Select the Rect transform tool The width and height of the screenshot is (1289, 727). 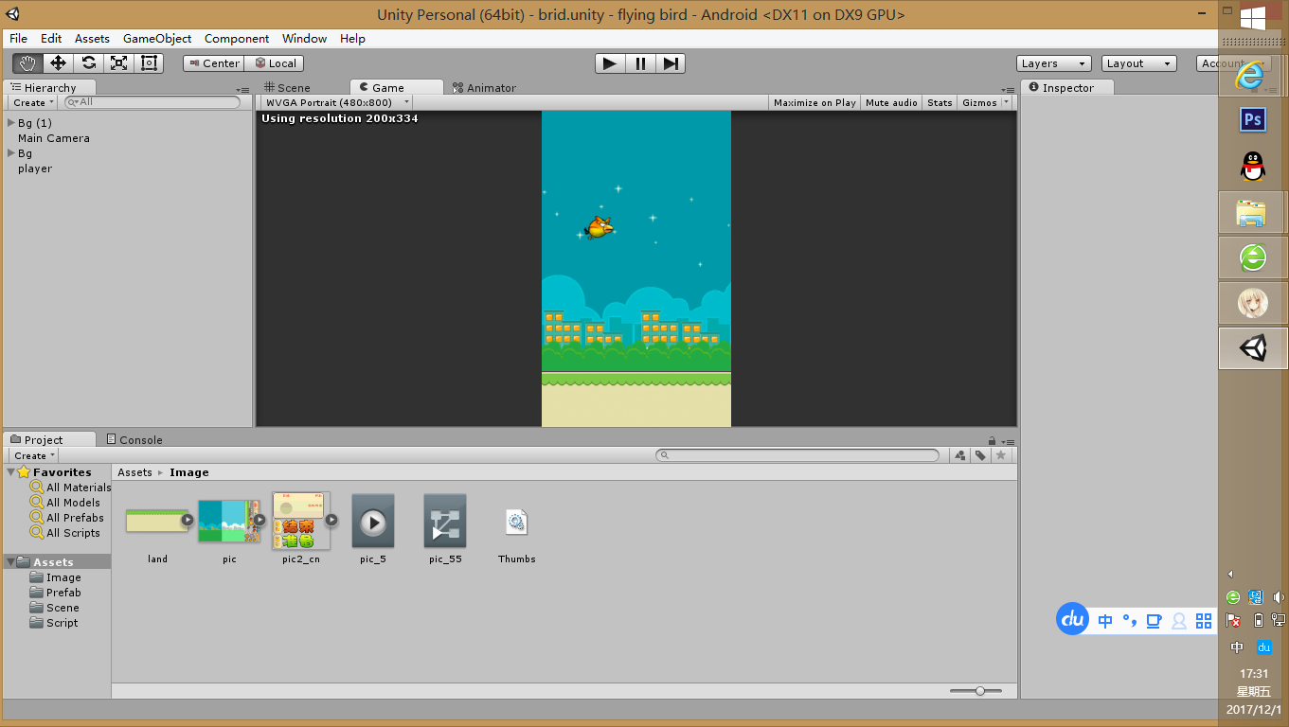pos(149,62)
